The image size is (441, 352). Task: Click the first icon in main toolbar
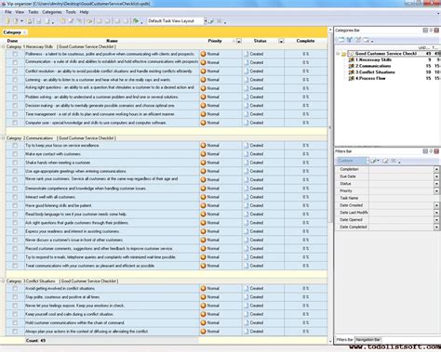[7, 21]
